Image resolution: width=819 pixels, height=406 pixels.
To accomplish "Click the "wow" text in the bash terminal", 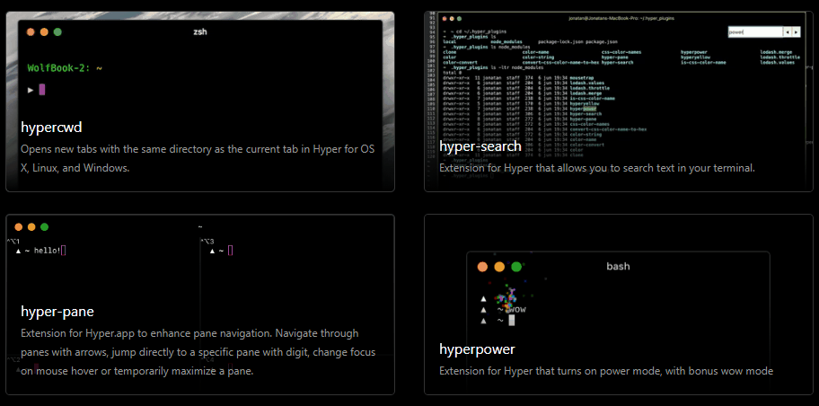I will point(516,309).
